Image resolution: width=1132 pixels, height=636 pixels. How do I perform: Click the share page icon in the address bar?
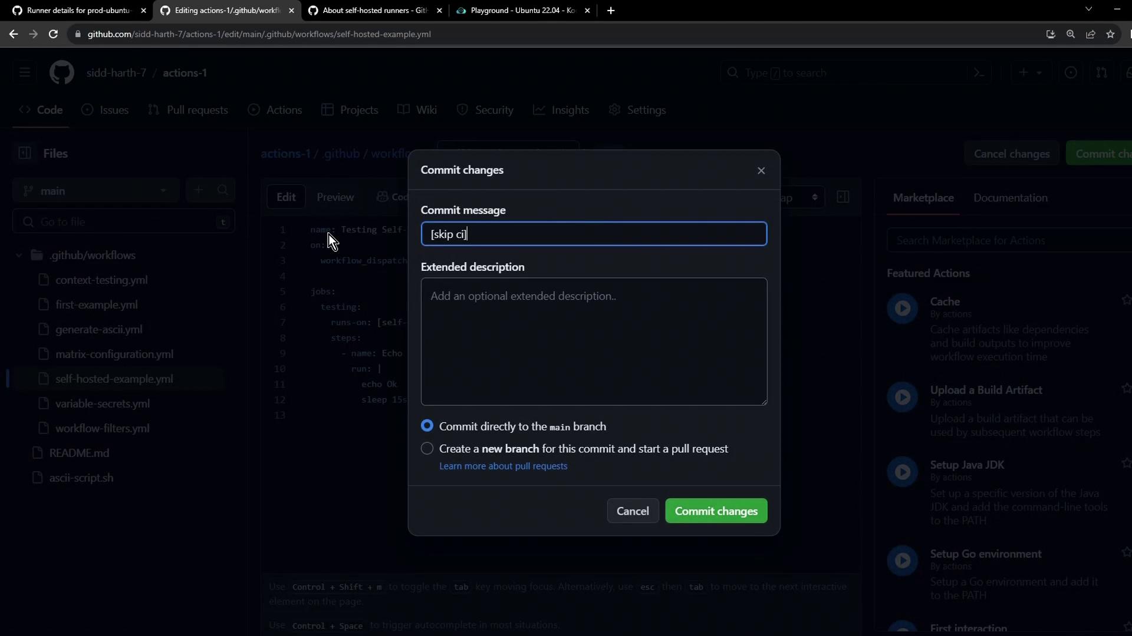point(1091,34)
